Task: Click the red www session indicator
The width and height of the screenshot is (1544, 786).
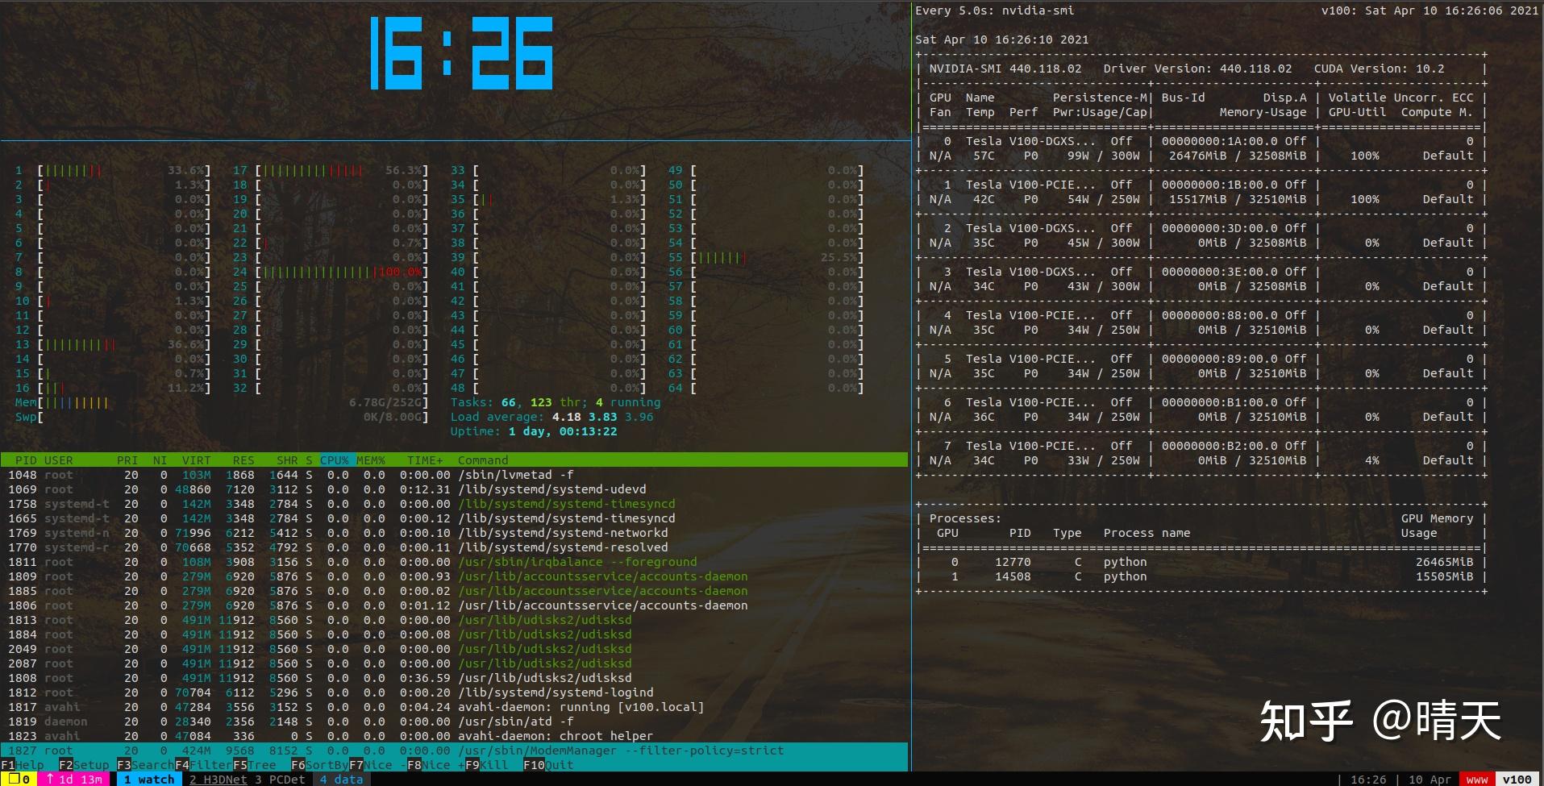Action: 1477,779
